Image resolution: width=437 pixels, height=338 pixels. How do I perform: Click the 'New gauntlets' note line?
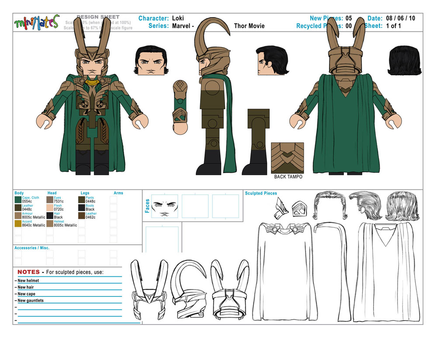coord(31,301)
